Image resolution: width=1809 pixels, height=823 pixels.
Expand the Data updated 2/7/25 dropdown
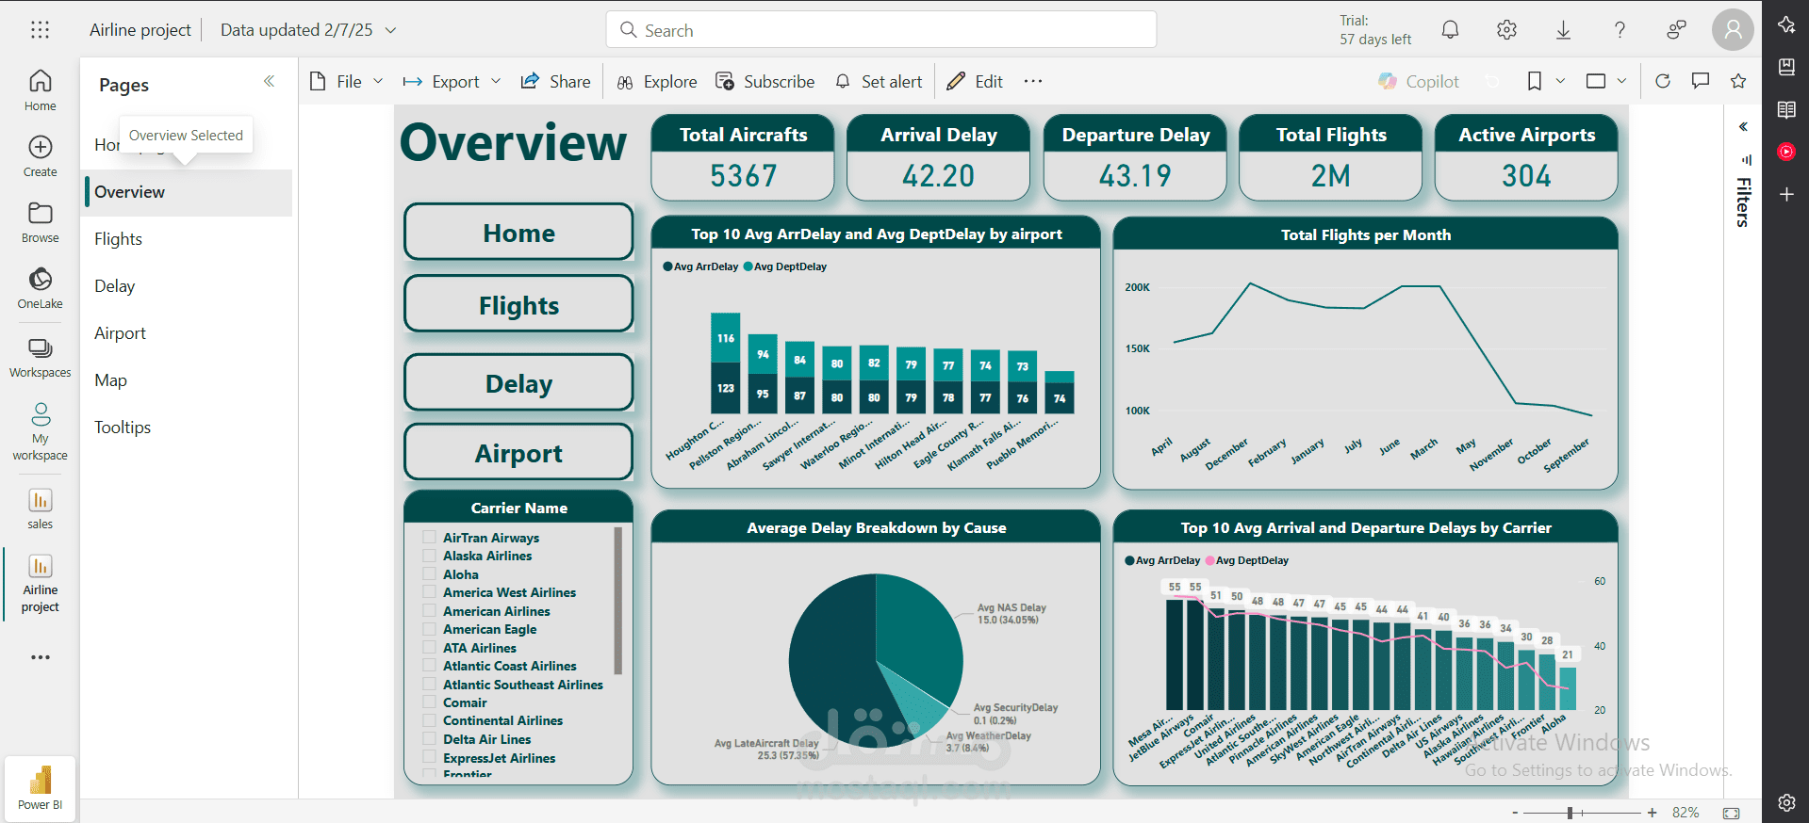[390, 30]
